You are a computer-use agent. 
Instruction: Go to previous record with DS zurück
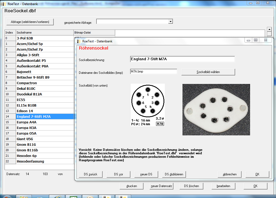point(91,174)
